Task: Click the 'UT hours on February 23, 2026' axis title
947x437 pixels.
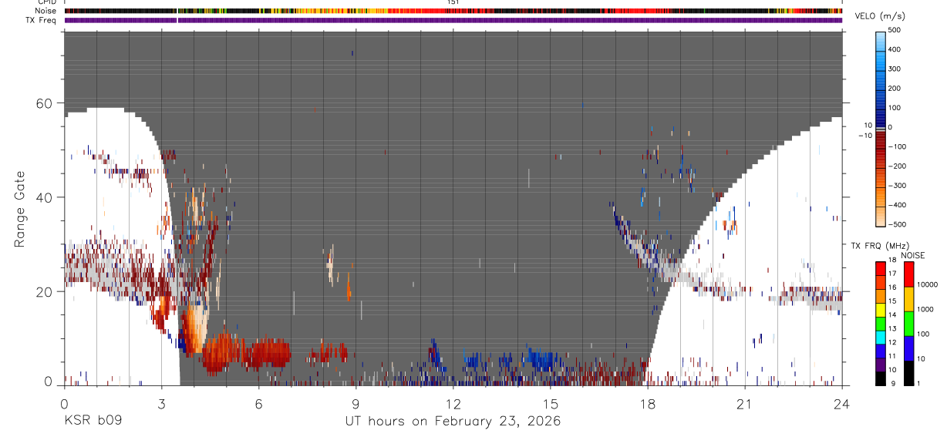Action: 452,422
